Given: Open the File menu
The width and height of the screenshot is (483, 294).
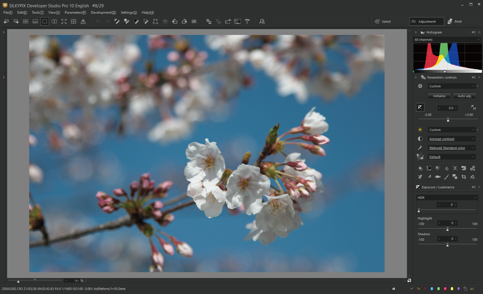Looking at the screenshot, I should [8, 13].
